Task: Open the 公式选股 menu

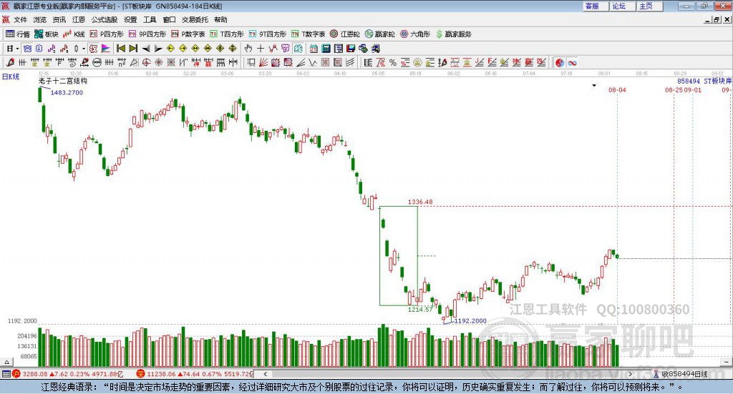Action: click(105, 19)
